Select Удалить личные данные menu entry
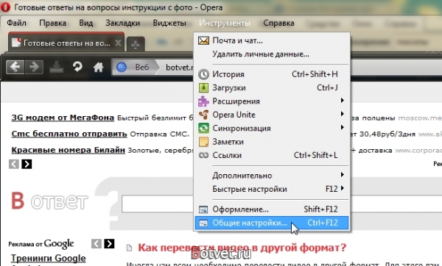This screenshot has height=266, width=442. (x=272, y=54)
